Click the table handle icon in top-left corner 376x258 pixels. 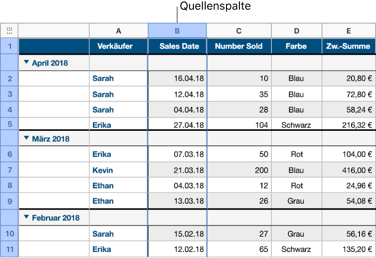9,31
